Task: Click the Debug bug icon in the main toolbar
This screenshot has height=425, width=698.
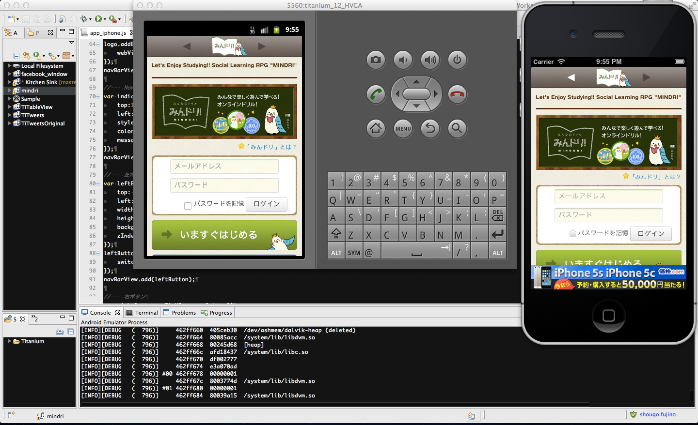Action: coord(84,19)
